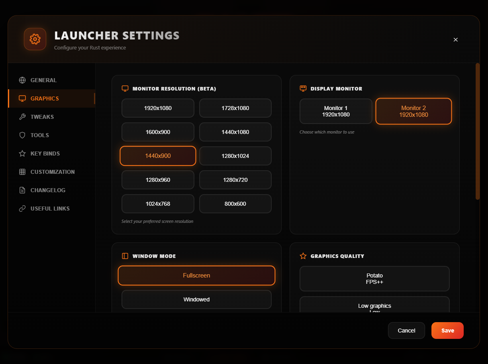Pick the 1280x720 resolution option

point(235,180)
